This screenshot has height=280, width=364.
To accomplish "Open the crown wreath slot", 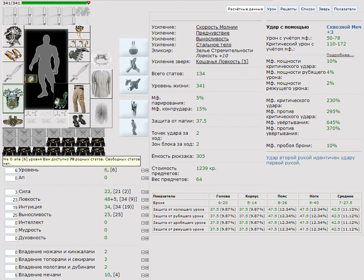I will click(101, 59).
